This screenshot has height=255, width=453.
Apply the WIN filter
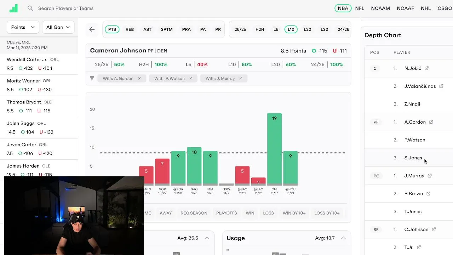click(250, 213)
